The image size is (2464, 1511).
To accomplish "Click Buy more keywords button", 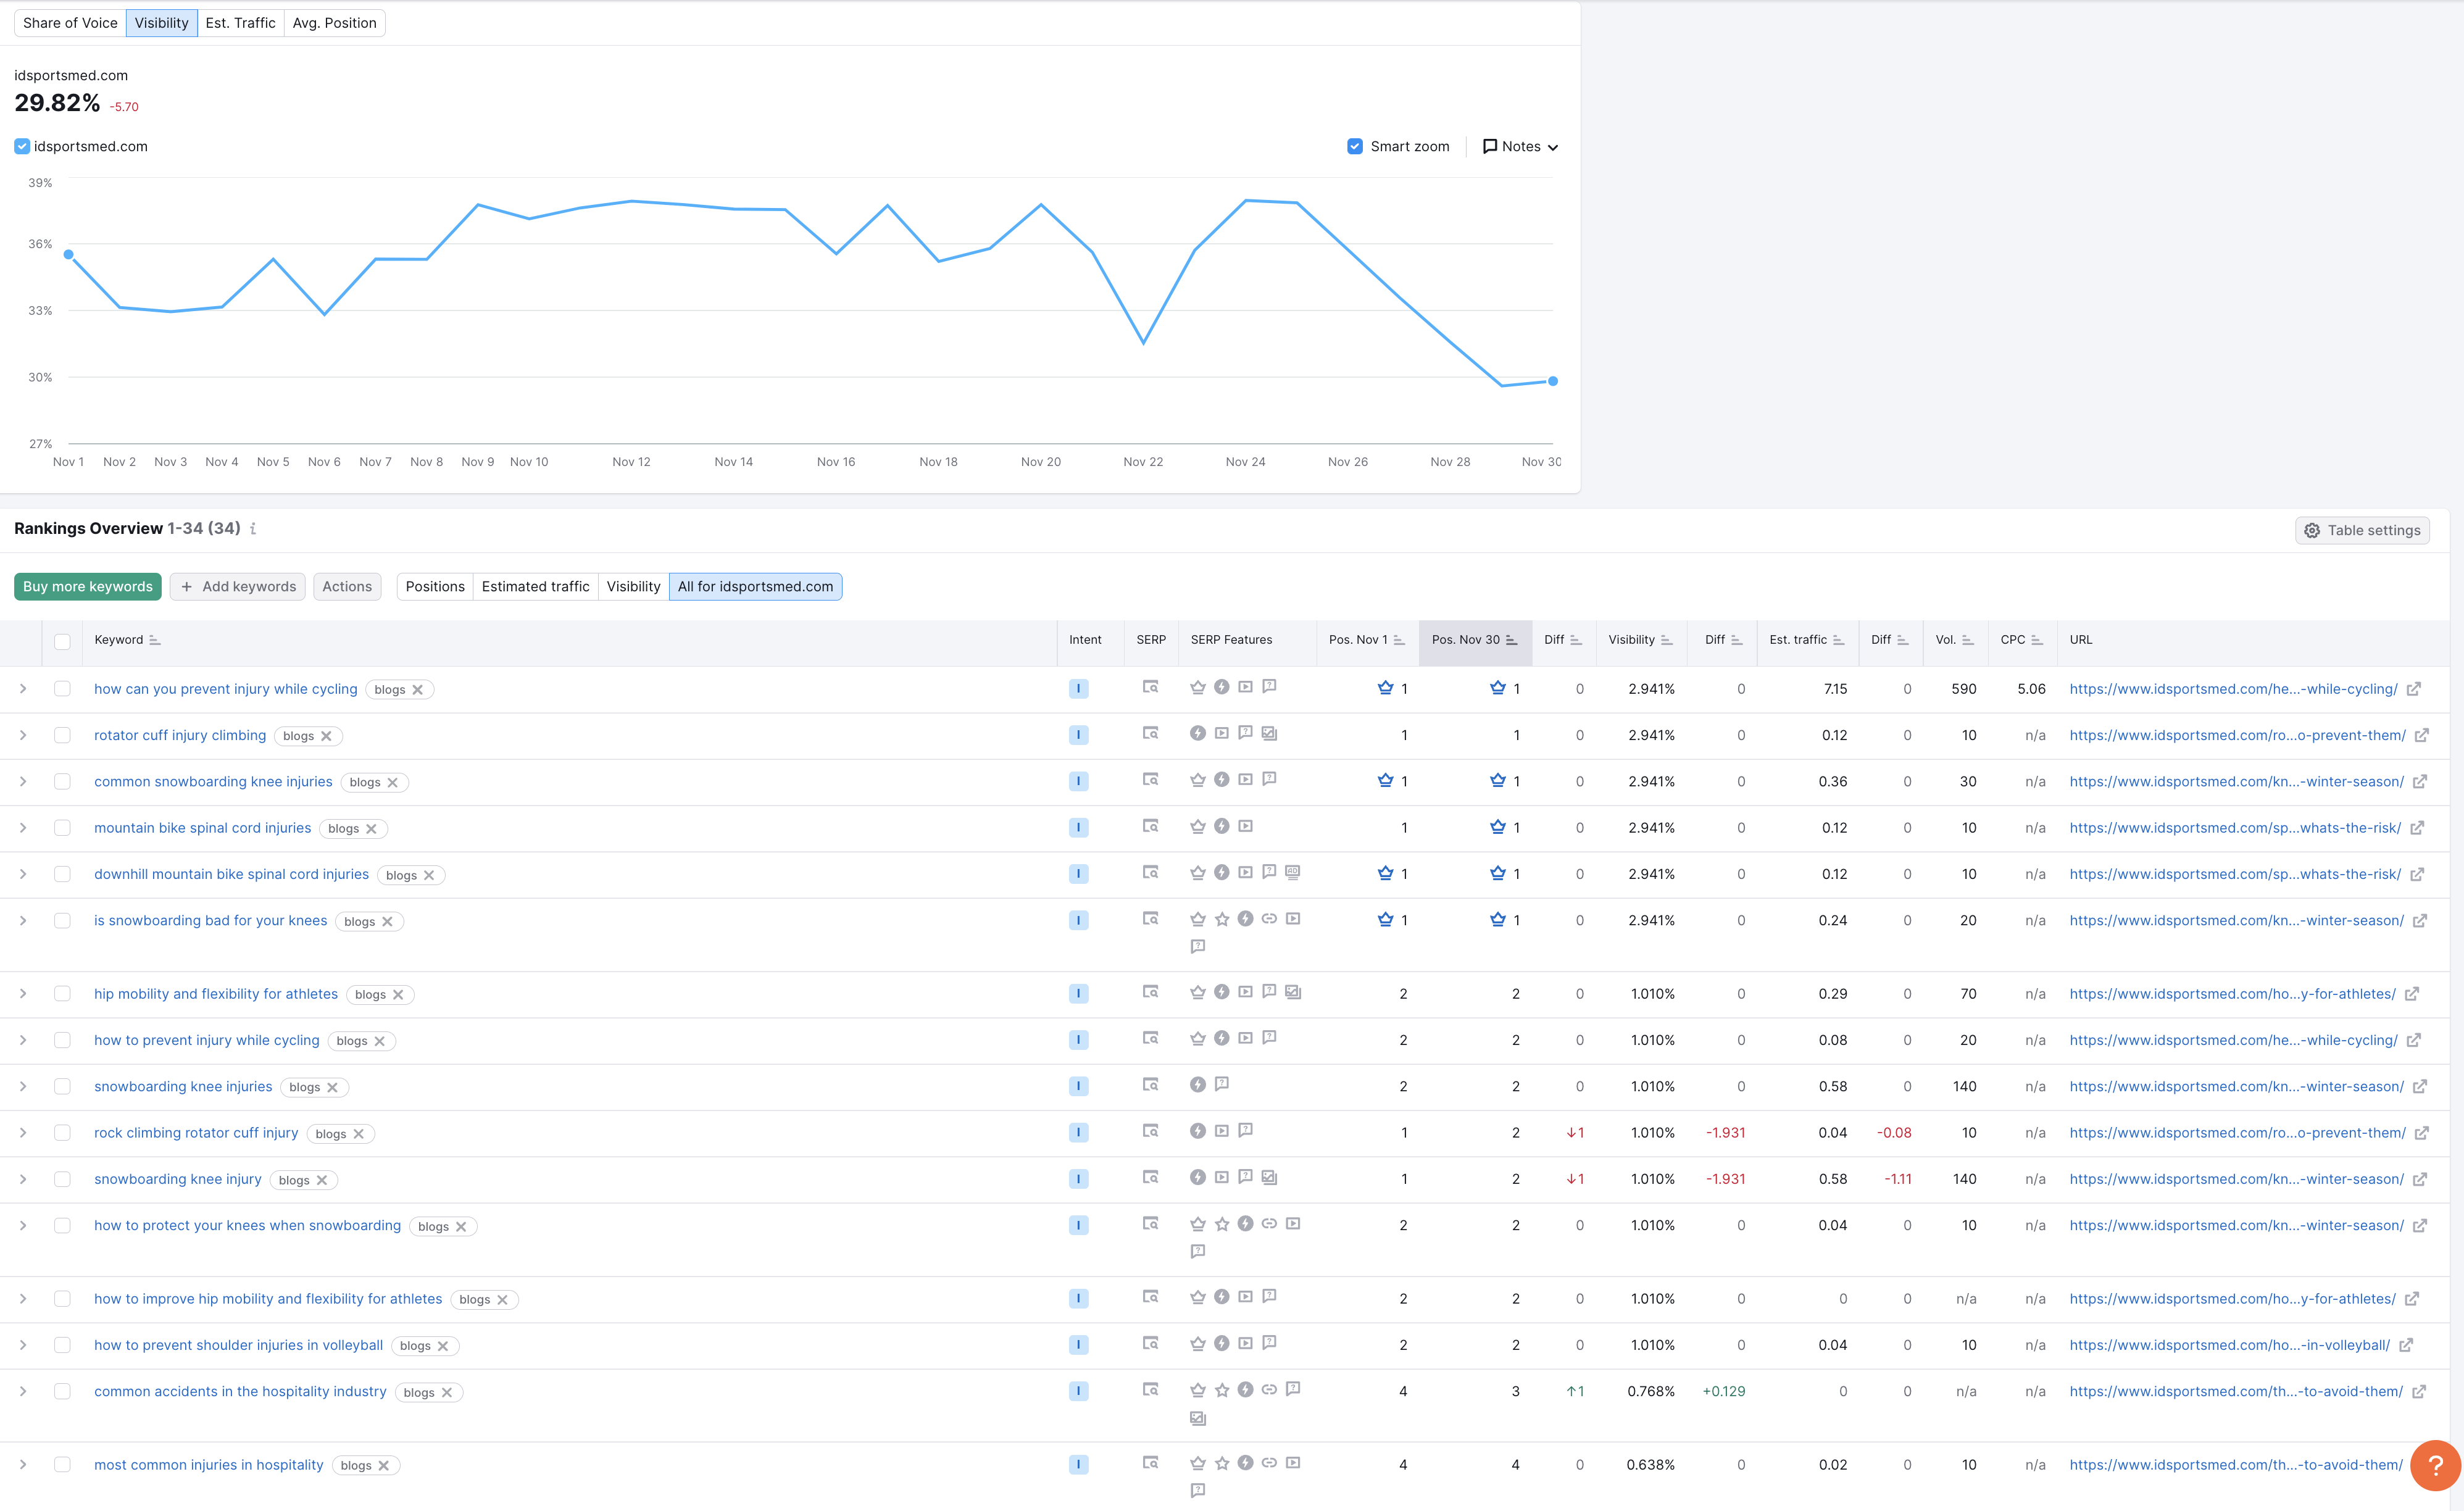I will click(88, 587).
